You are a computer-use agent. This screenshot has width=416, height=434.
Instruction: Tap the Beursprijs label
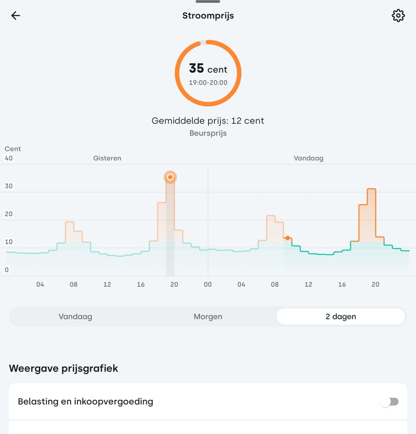(x=208, y=133)
